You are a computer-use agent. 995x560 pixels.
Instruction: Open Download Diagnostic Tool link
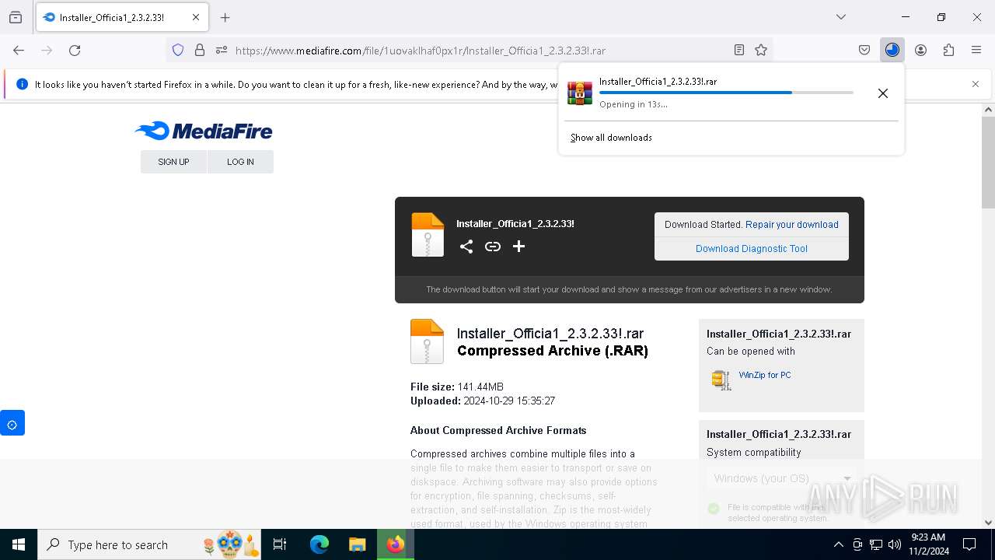(752, 249)
